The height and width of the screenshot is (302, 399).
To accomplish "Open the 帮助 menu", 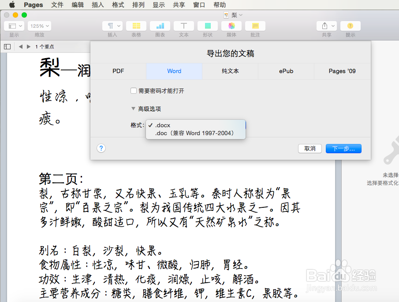I will click(x=220, y=5).
